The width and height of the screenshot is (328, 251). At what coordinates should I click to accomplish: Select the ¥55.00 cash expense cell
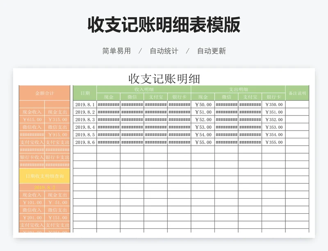[203, 142]
